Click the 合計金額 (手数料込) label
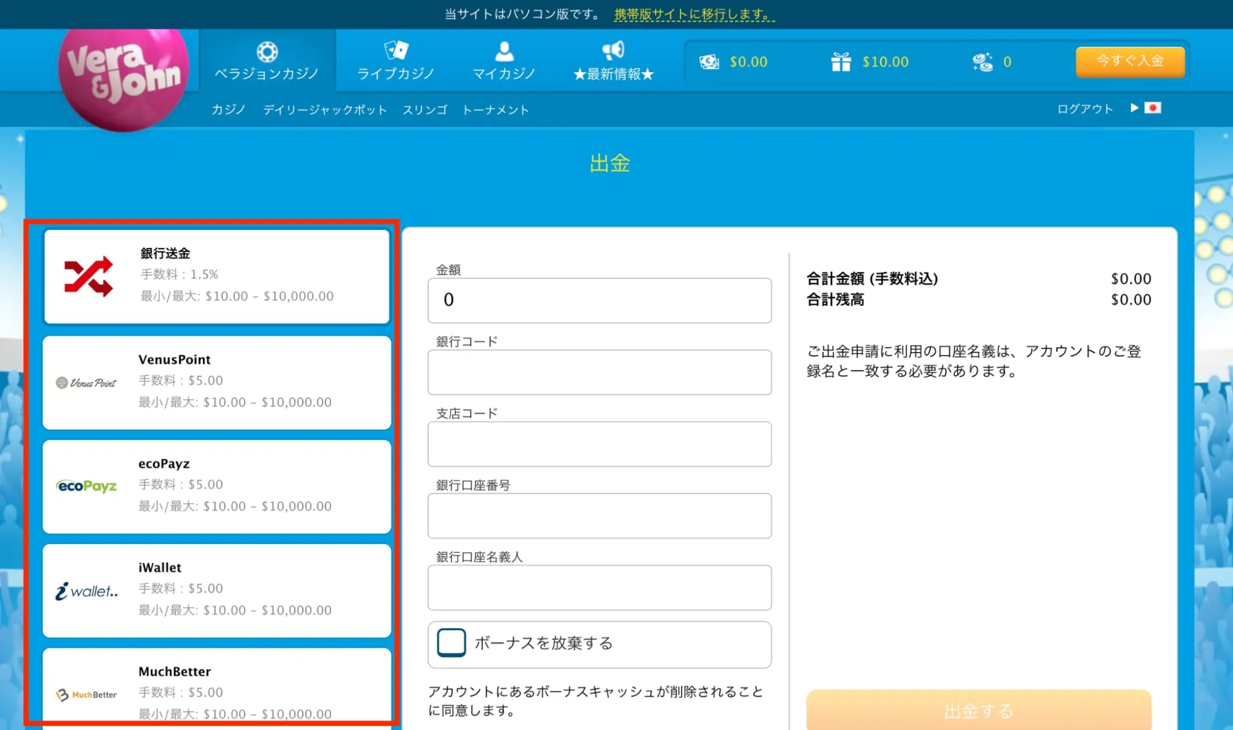1233x730 pixels. (872, 279)
